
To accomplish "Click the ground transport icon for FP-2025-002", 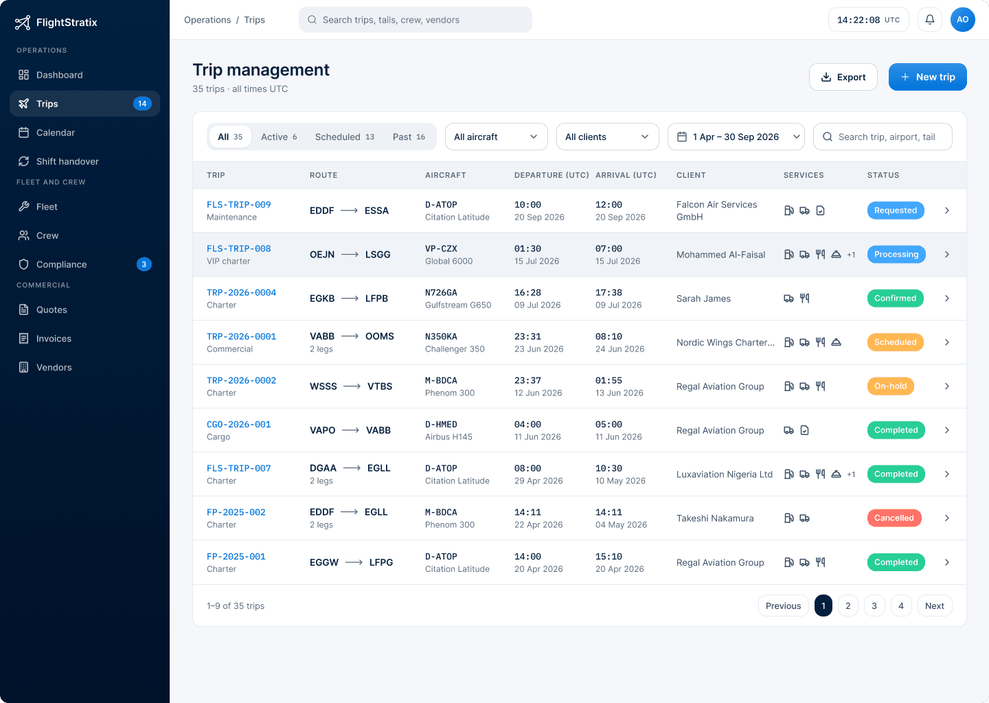I will point(805,518).
